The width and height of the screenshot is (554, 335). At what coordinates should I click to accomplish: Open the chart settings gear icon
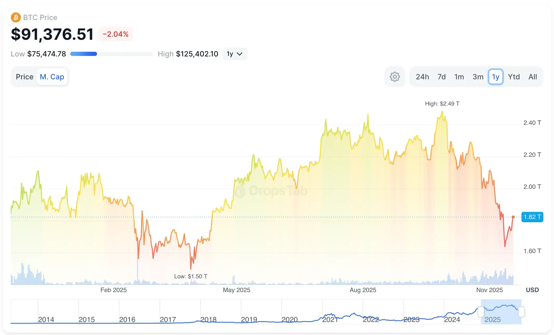pyautogui.click(x=395, y=76)
